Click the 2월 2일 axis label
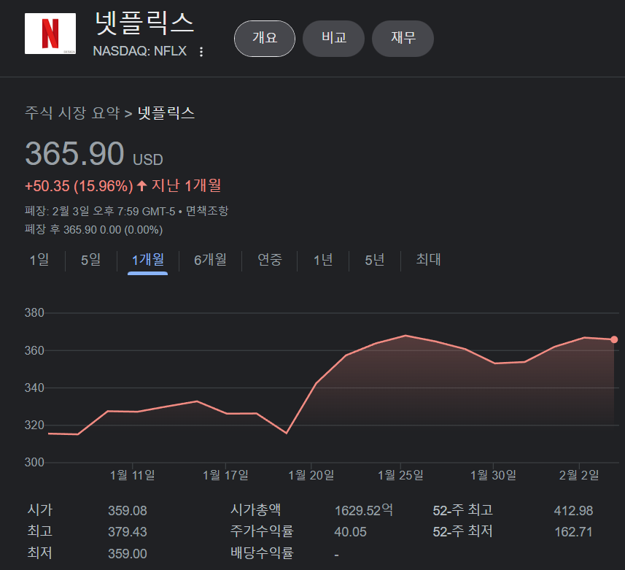Screen dimensions: 625x570 click(x=579, y=475)
